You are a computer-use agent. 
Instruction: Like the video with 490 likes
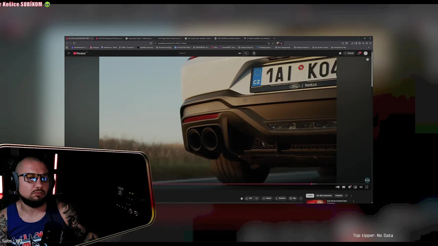click(x=248, y=198)
